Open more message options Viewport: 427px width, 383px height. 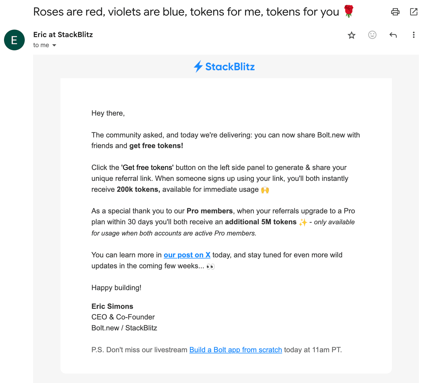pyautogui.click(x=413, y=35)
